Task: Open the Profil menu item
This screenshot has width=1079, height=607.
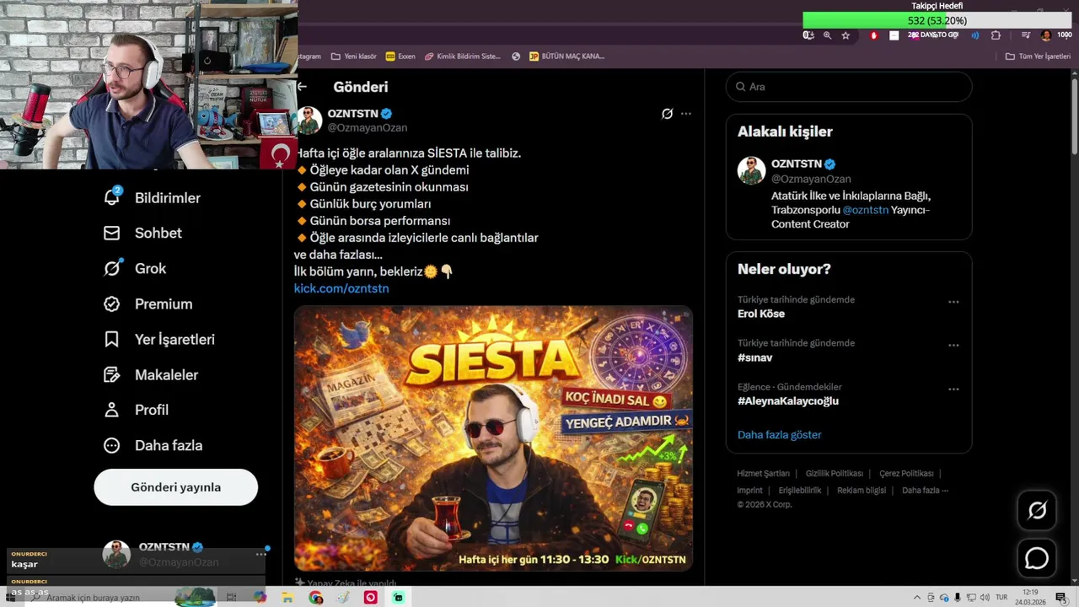Action: [152, 410]
